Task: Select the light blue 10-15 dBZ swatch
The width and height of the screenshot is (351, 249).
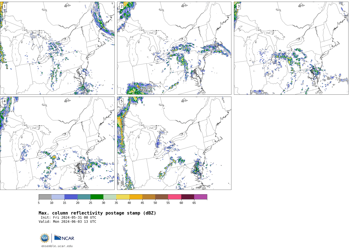Action: point(58,197)
